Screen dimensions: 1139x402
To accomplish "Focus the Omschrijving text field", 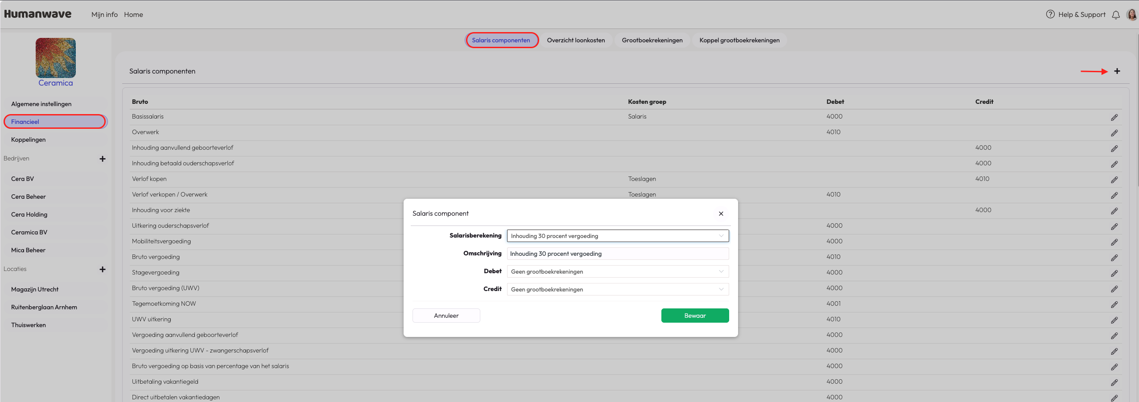I will coord(618,254).
